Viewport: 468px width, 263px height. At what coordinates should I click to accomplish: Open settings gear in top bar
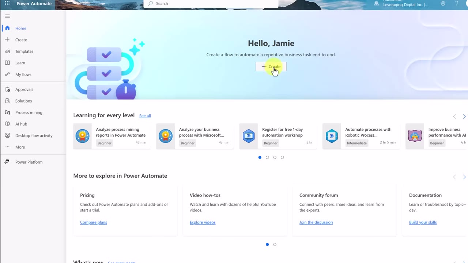click(443, 3)
